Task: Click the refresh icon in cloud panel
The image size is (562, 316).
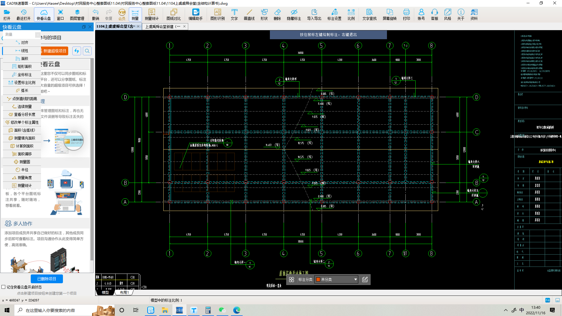Action: point(77,51)
